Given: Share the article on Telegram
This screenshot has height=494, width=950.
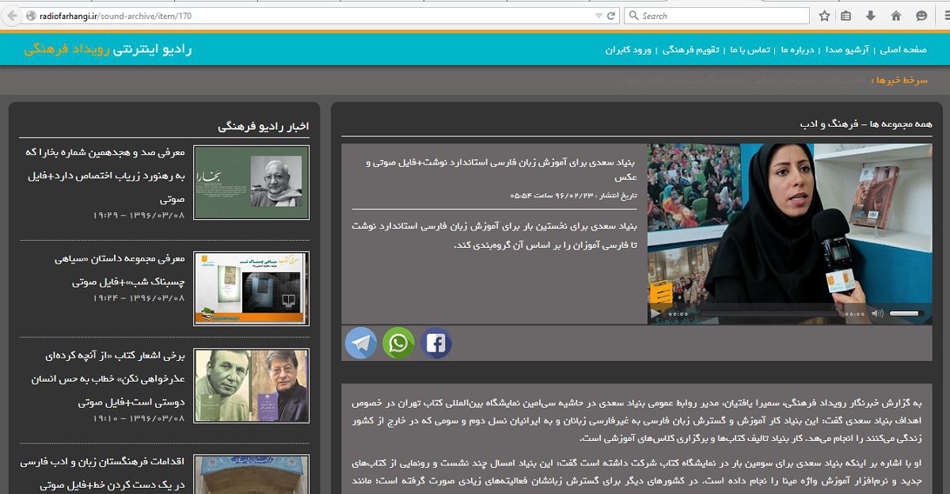Looking at the screenshot, I should (x=361, y=343).
